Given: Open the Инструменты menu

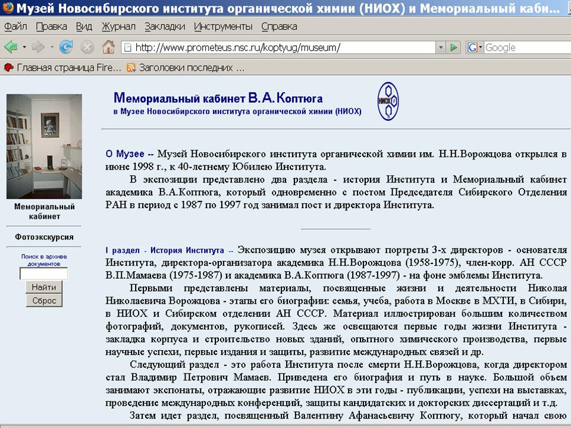Looking at the screenshot, I should [223, 27].
